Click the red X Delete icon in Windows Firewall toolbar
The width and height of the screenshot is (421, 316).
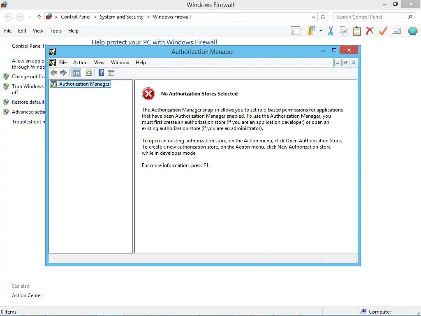370,30
